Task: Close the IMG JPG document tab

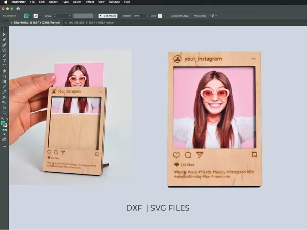Action: 65,22
